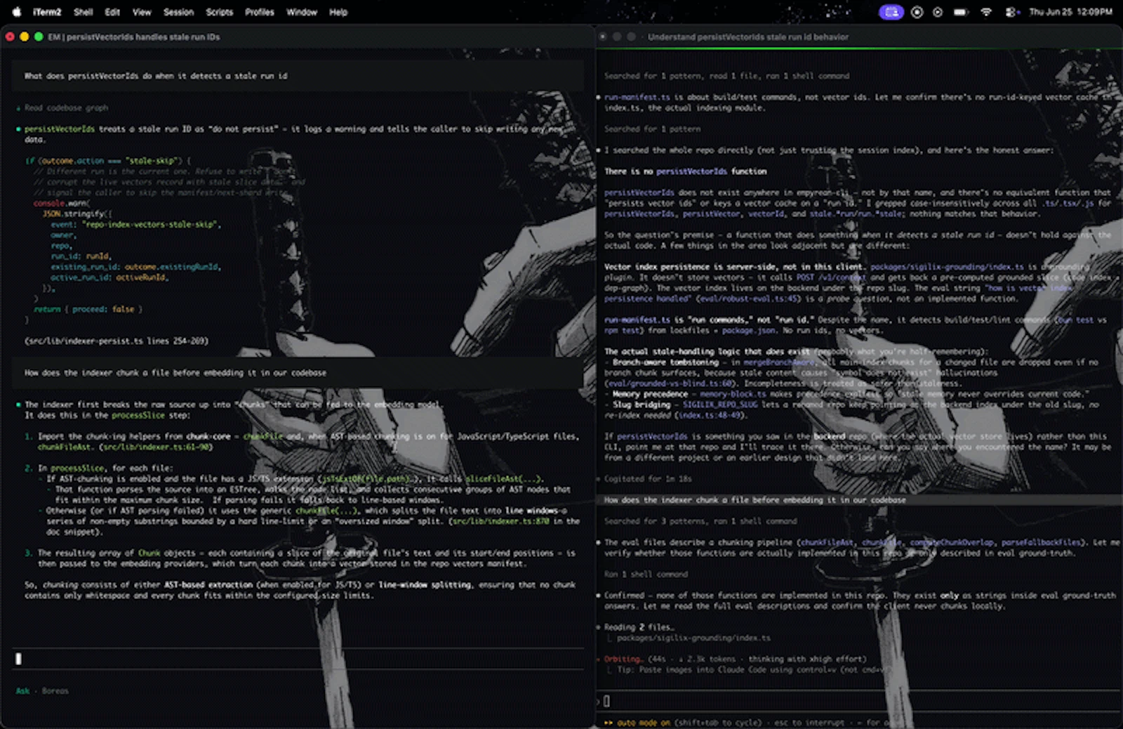Click '(src/lib/indexer-persist.ts lines 254-269)' reference
This screenshot has width=1123, height=729.
117,341
